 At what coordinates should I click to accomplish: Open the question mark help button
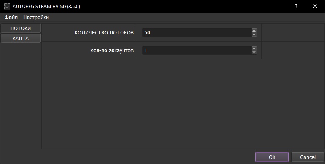point(296,6)
